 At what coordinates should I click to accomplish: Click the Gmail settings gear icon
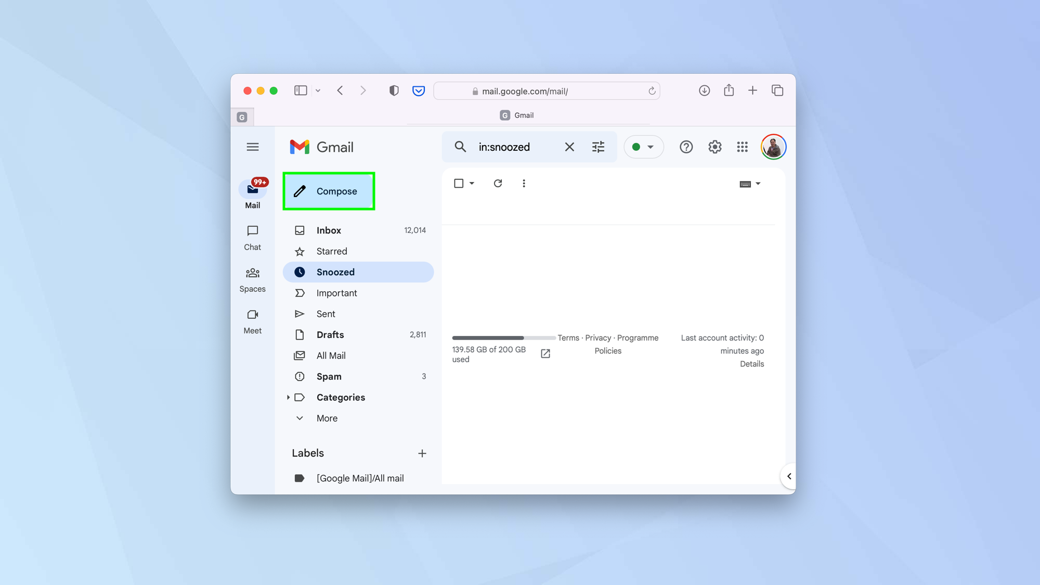click(714, 147)
